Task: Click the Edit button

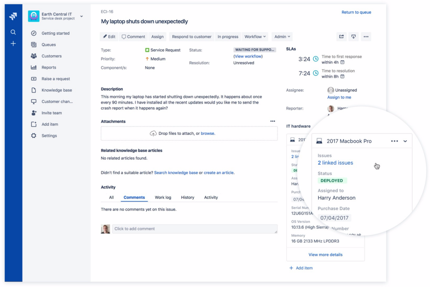Action: tap(109, 36)
